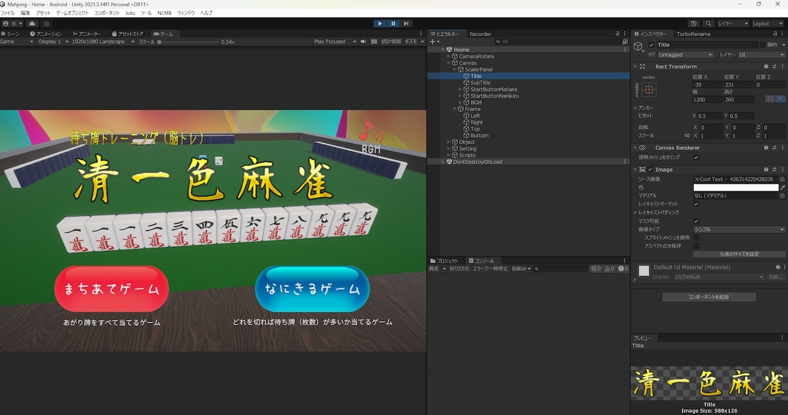788x415 pixels.
Task: Toggle the Title object active checkbox
Action: tap(651, 45)
